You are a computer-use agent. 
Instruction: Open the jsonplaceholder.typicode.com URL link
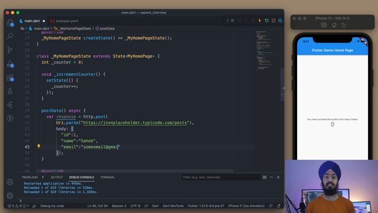tap(135, 122)
